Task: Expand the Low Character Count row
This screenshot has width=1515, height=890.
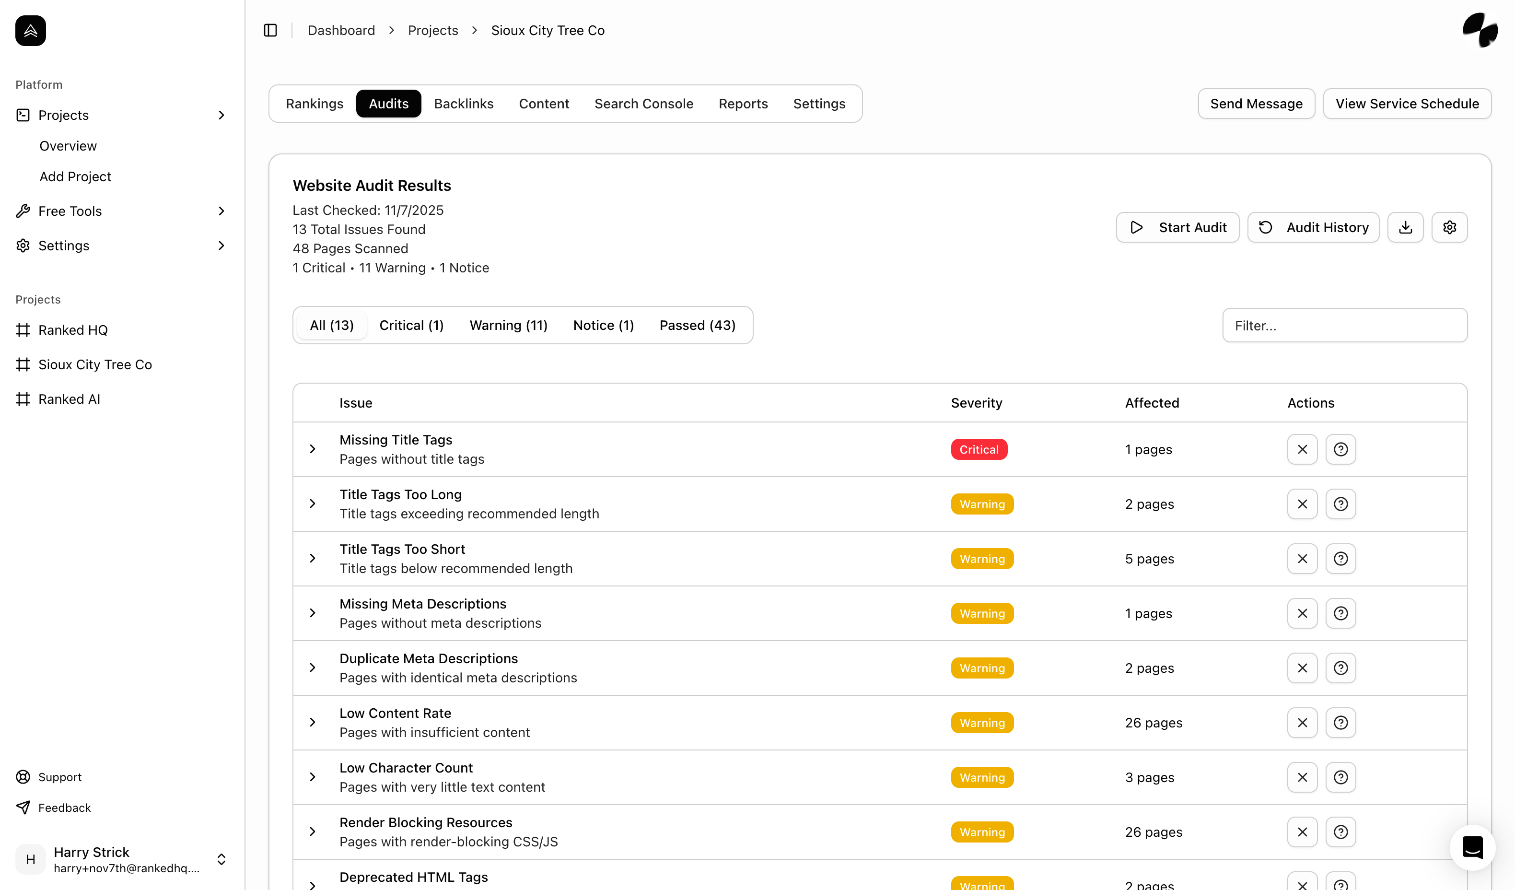Action: [313, 777]
